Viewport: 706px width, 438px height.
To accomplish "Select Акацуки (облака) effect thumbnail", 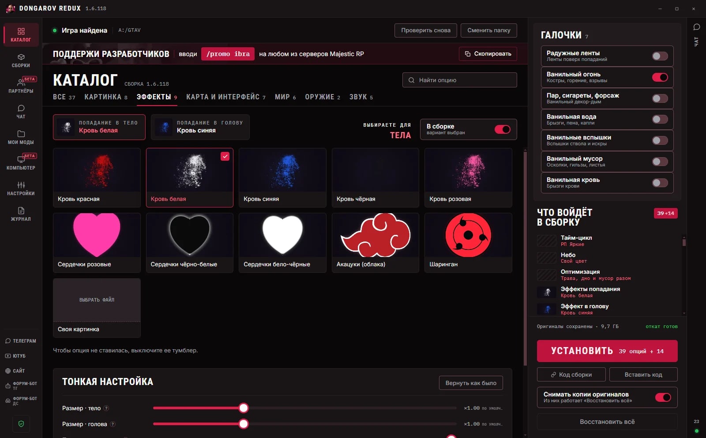I will click(x=375, y=243).
